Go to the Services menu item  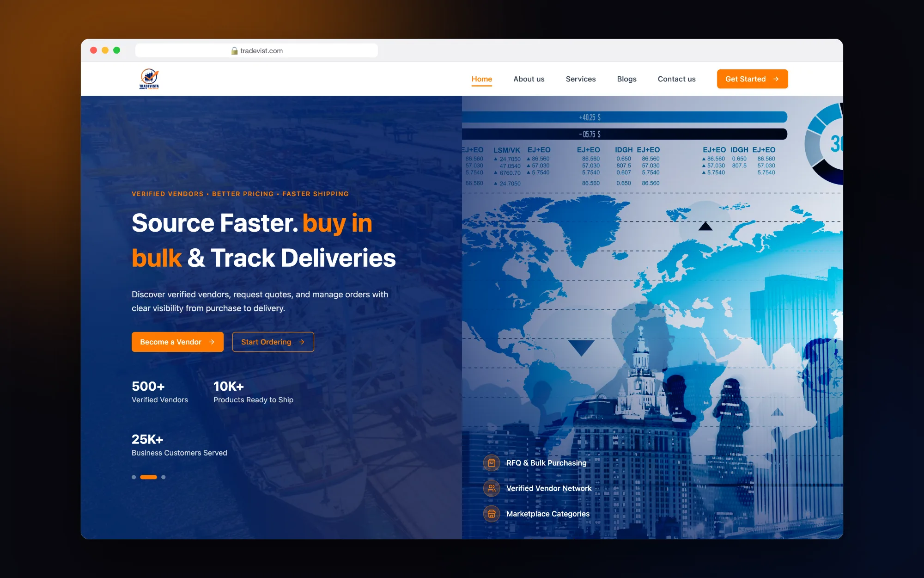pyautogui.click(x=581, y=79)
